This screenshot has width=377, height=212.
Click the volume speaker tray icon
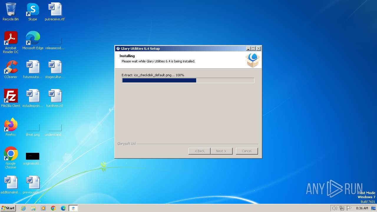(x=335, y=208)
